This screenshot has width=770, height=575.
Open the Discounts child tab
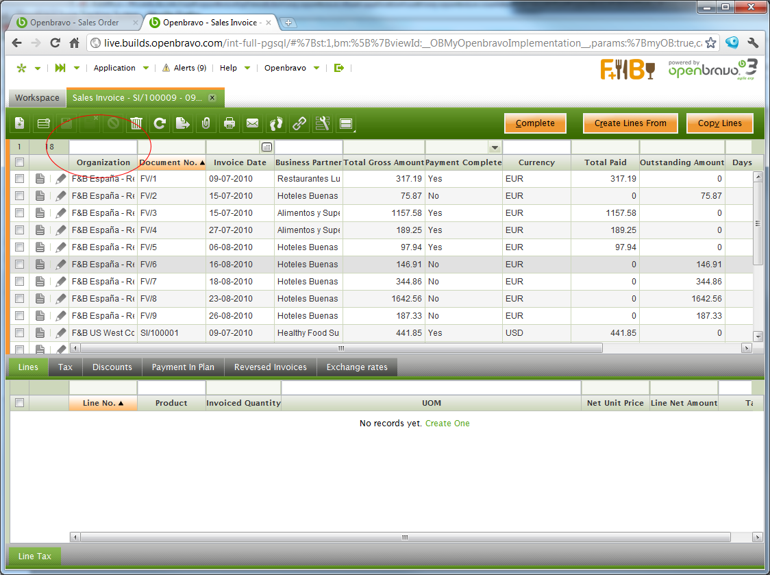112,367
